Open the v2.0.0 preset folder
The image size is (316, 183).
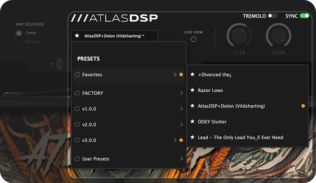tap(128, 124)
